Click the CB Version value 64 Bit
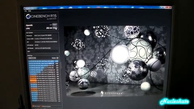 [36, 45]
